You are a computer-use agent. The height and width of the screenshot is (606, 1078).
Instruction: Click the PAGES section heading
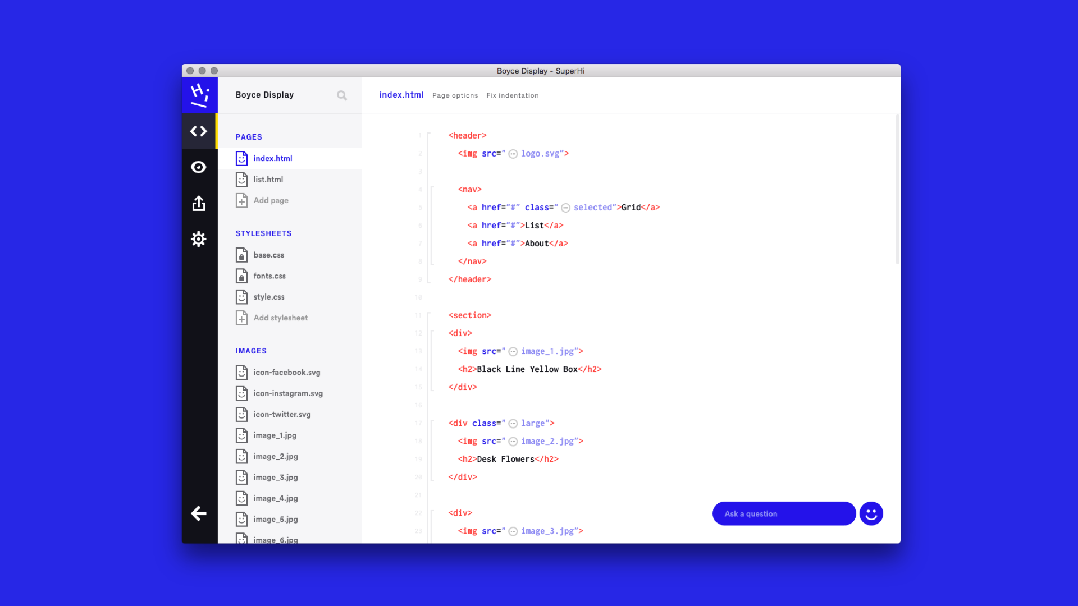coord(249,137)
